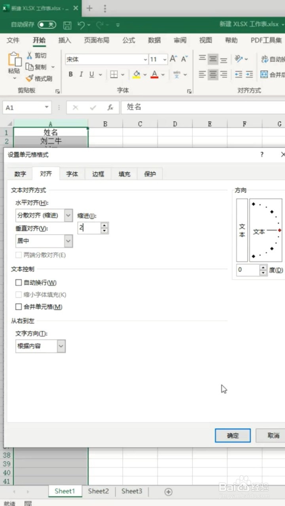The height and width of the screenshot is (506, 285).
Task: Switch to the 页面布局 ribbon tab
Action: pos(97,40)
